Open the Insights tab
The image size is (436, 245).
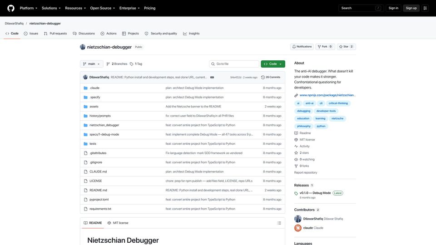pyautogui.click(x=191, y=33)
